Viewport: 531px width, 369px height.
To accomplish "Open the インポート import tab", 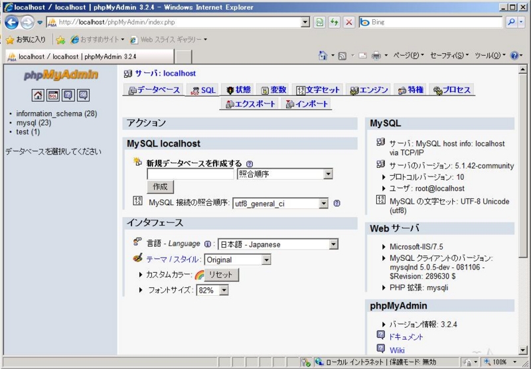I will (x=307, y=104).
